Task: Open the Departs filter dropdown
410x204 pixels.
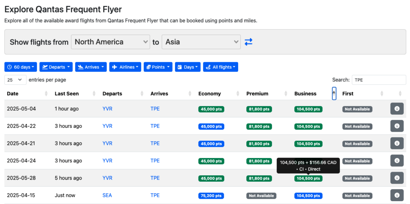Action: tap(56, 67)
